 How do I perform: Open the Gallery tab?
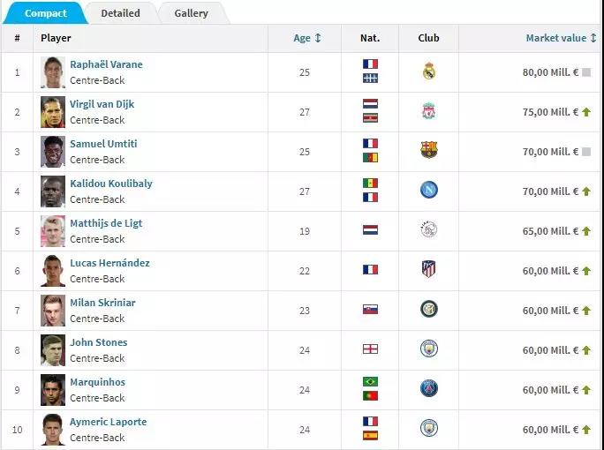pos(191,13)
